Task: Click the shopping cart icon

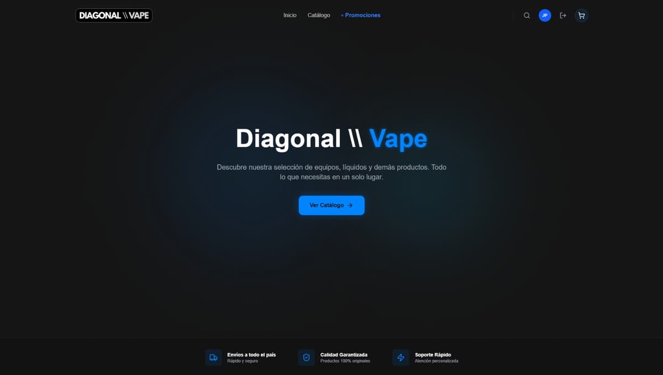Action: tap(581, 15)
